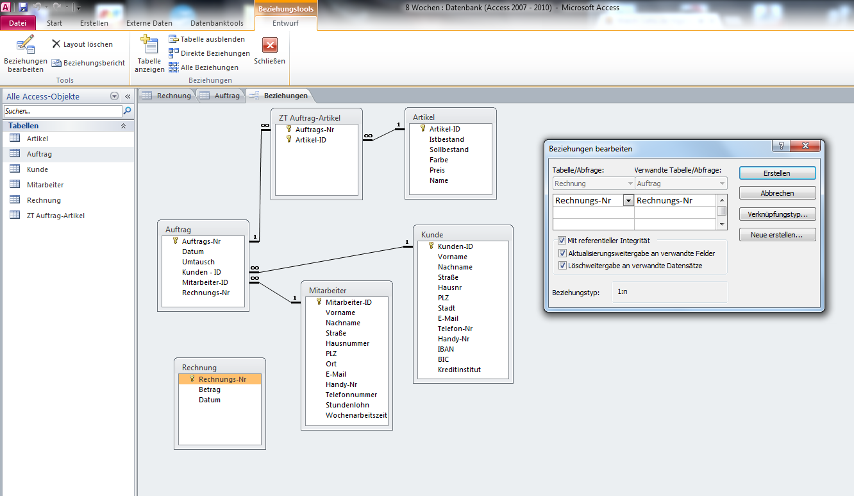Click the Suchen search box

[62, 111]
